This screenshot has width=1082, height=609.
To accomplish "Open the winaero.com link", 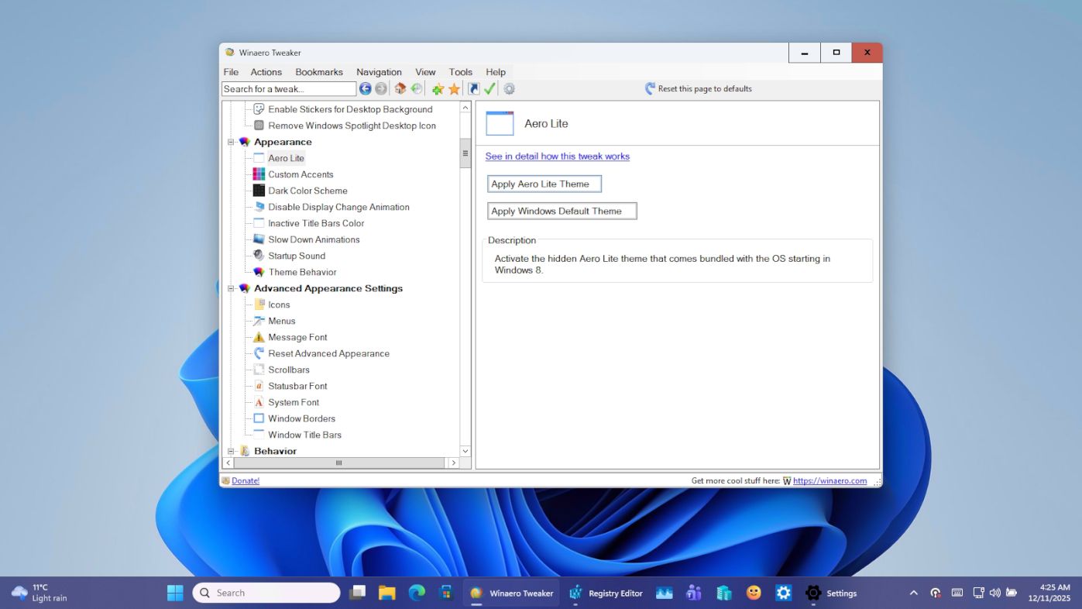I will point(830,480).
